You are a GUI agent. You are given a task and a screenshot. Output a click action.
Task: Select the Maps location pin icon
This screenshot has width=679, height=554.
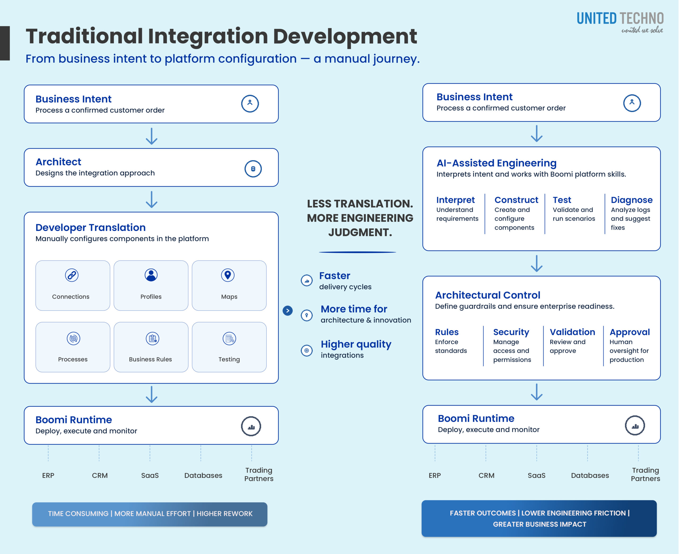tap(228, 275)
